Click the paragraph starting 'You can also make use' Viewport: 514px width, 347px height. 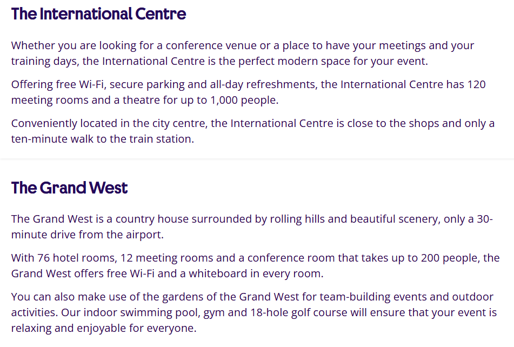tap(254, 312)
